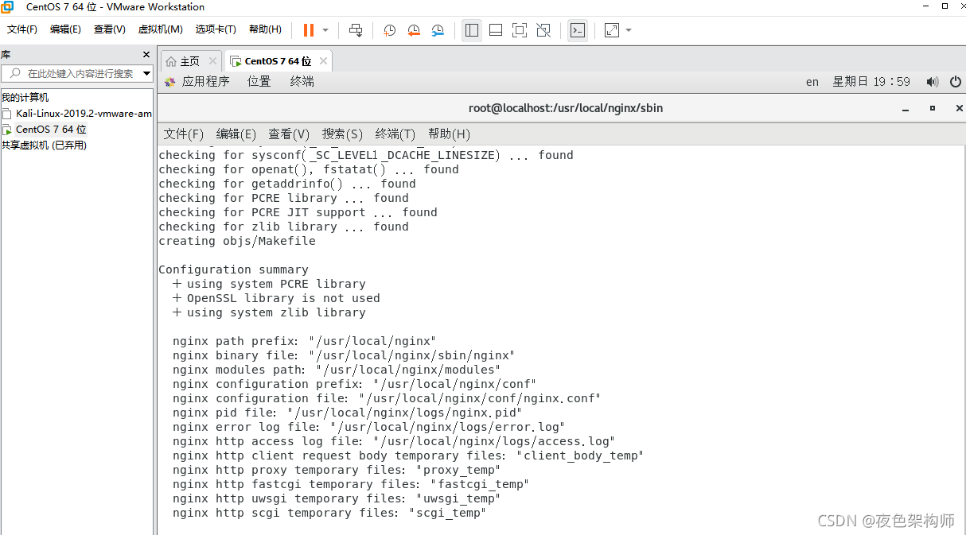Image resolution: width=966 pixels, height=535 pixels.
Task: Close the 主页 tab
Action: (x=212, y=61)
